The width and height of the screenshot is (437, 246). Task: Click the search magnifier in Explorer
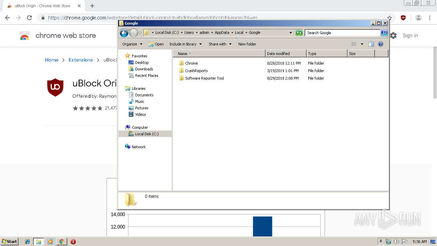pyautogui.click(x=384, y=33)
